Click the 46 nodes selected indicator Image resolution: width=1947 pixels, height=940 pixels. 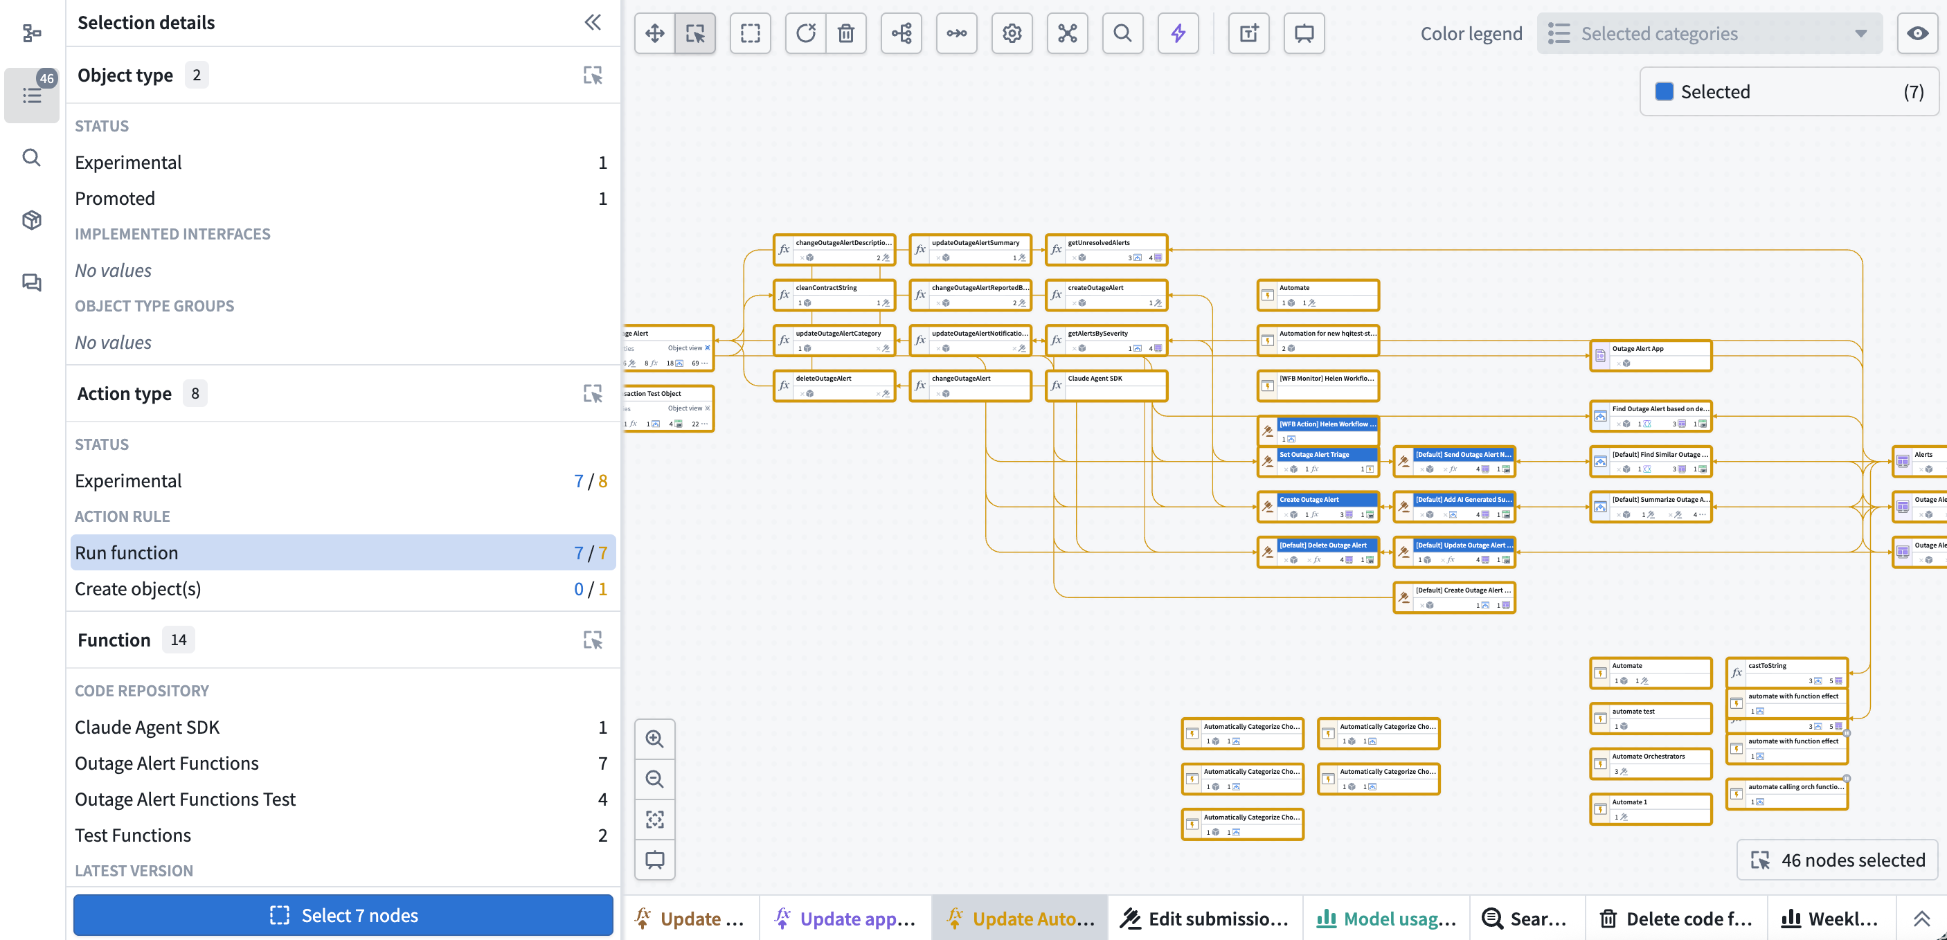click(1838, 860)
